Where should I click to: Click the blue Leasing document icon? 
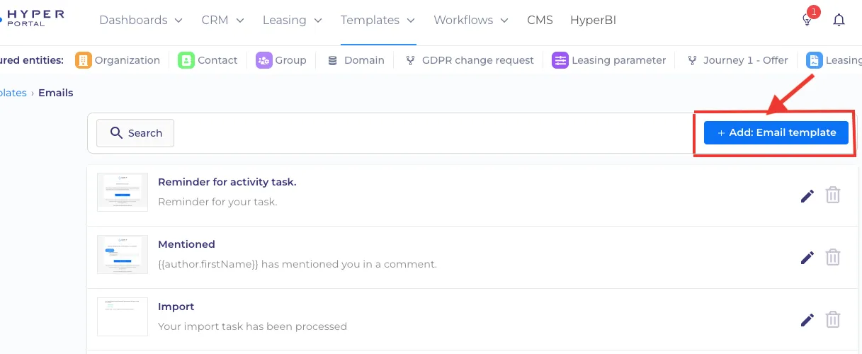click(814, 60)
